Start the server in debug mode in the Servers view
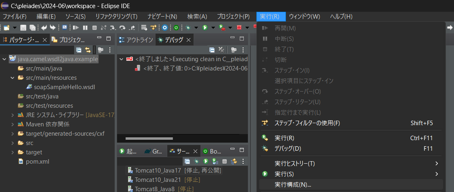 point(196,161)
